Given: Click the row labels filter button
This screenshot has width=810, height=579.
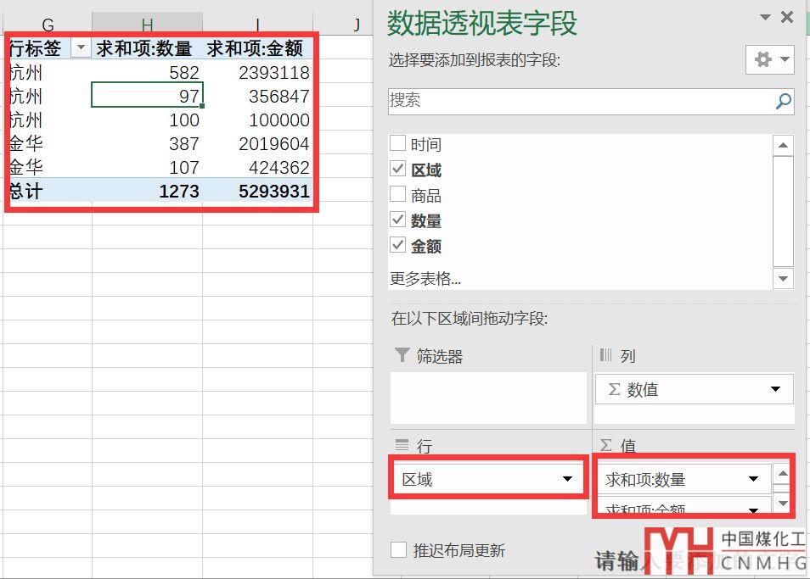Looking at the screenshot, I should pos(81,48).
